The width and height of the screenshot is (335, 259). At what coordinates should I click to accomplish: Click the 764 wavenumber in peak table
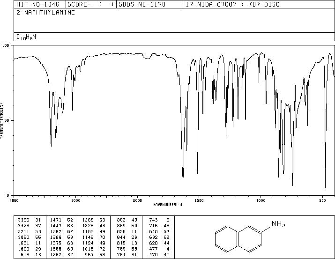(121, 254)
